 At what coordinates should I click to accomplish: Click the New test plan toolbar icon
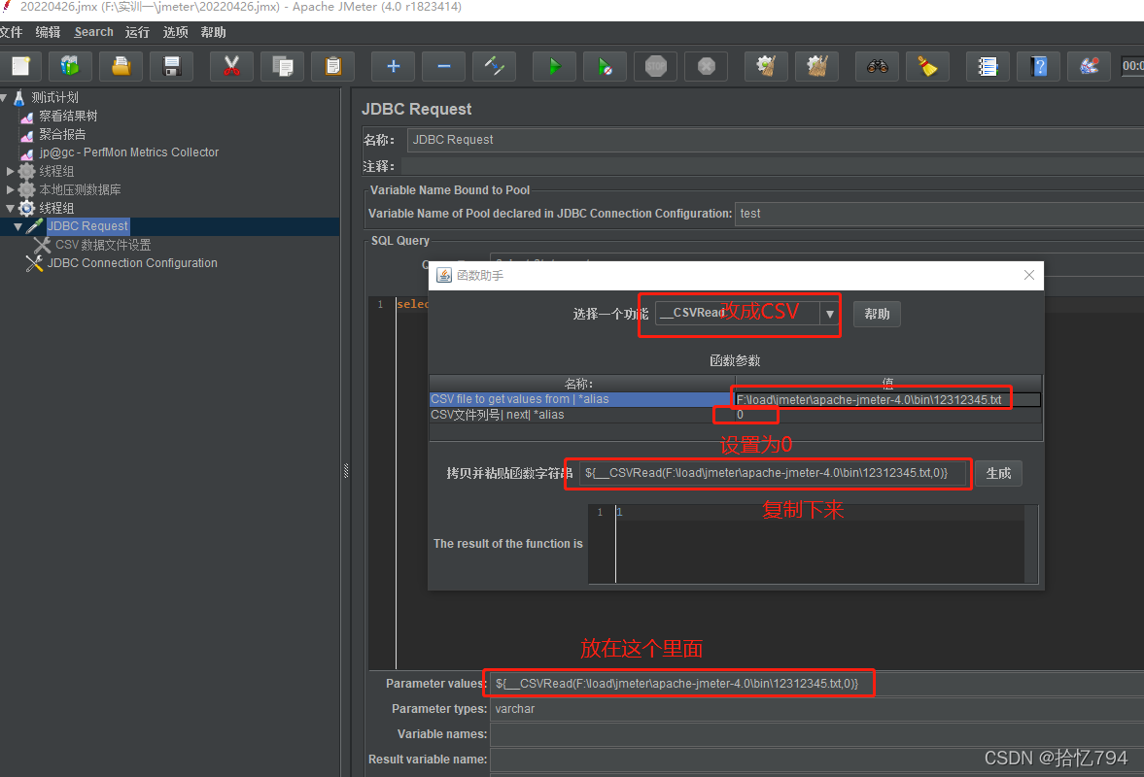coord(20,66)
